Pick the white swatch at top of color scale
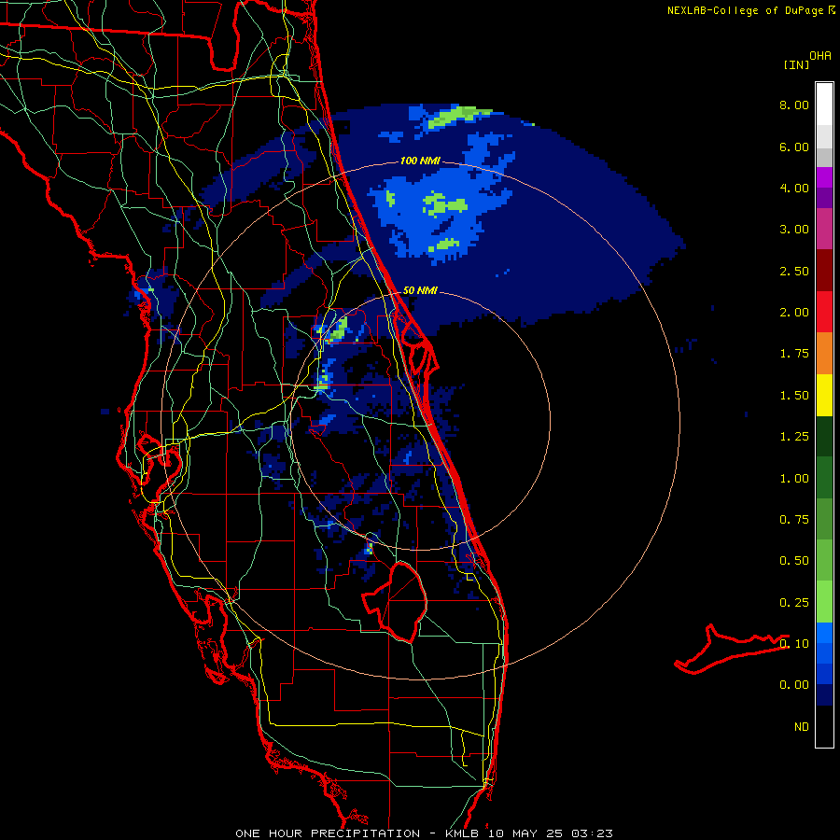This screenshot has width=840, height=840. point(824,105)
